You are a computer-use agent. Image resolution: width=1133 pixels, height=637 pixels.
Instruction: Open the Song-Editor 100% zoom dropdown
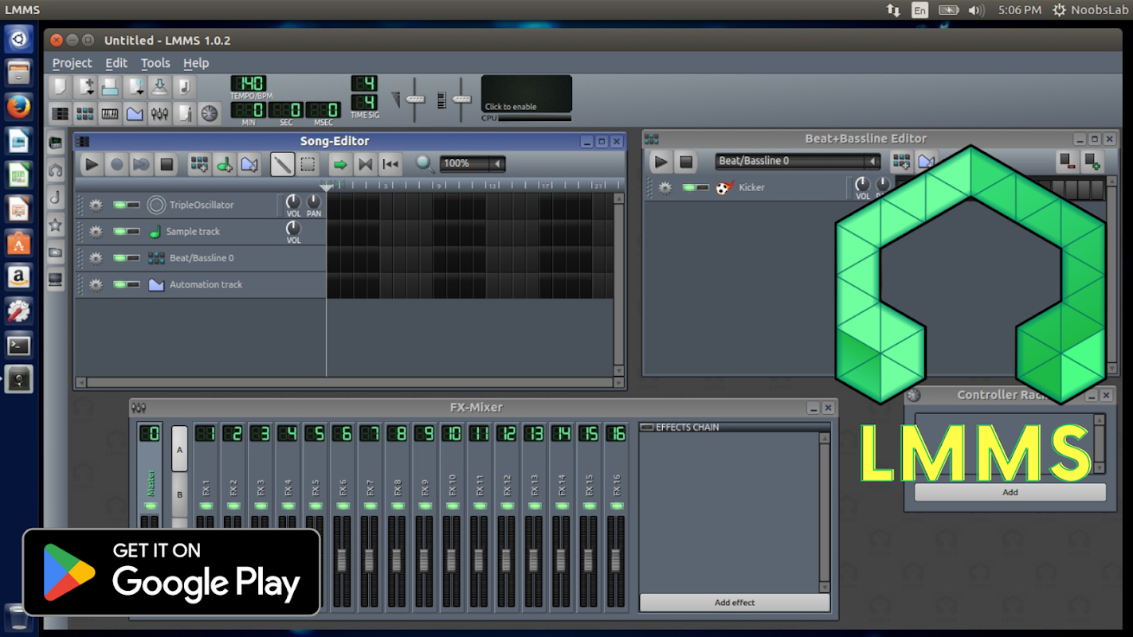coord(472,164)
